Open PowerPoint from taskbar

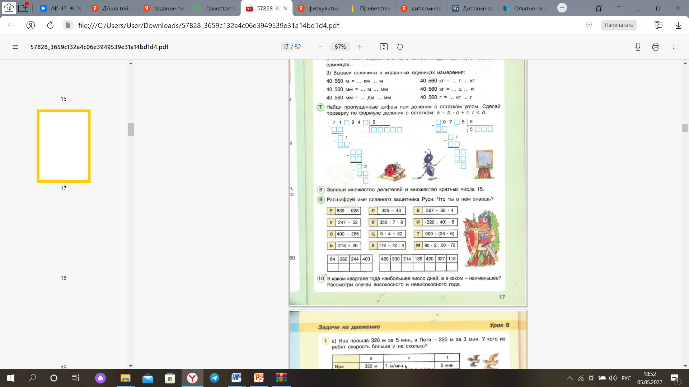click(x=259, y=378)
